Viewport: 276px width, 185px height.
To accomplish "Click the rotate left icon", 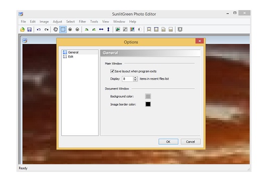I will [x=86, y=29].
